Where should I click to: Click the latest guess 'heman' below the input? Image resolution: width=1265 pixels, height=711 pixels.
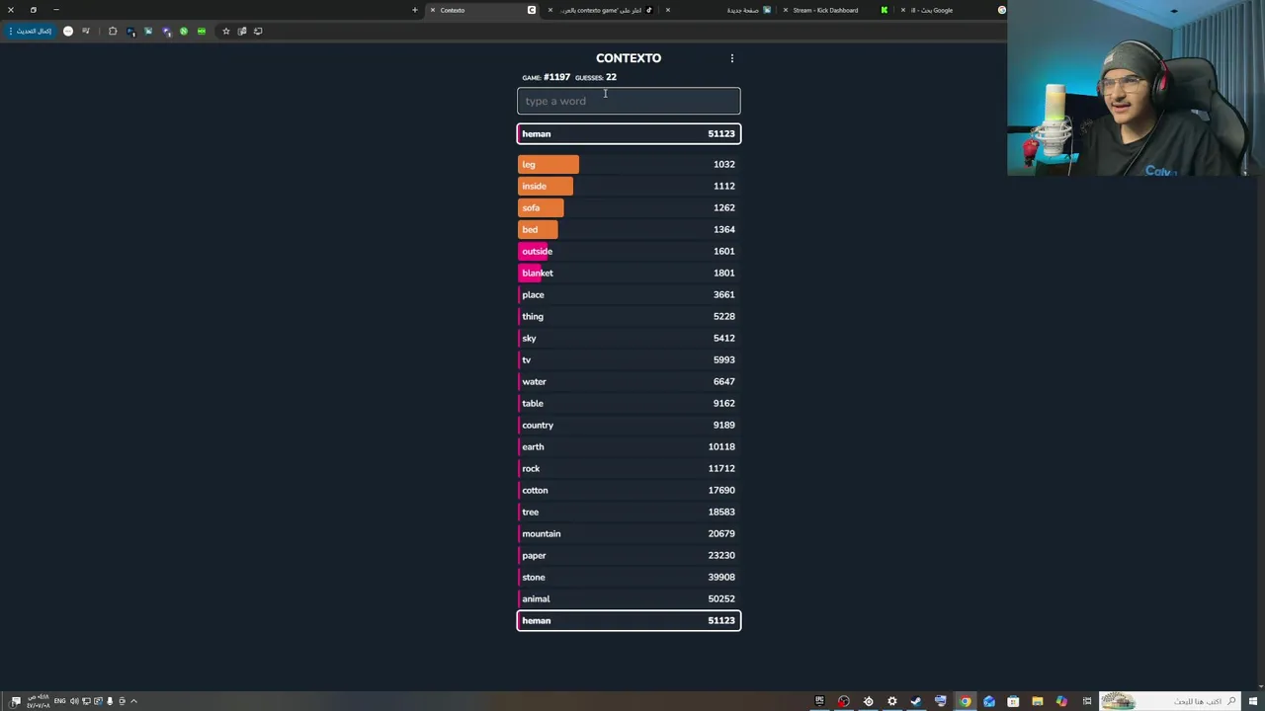[629, 133]
